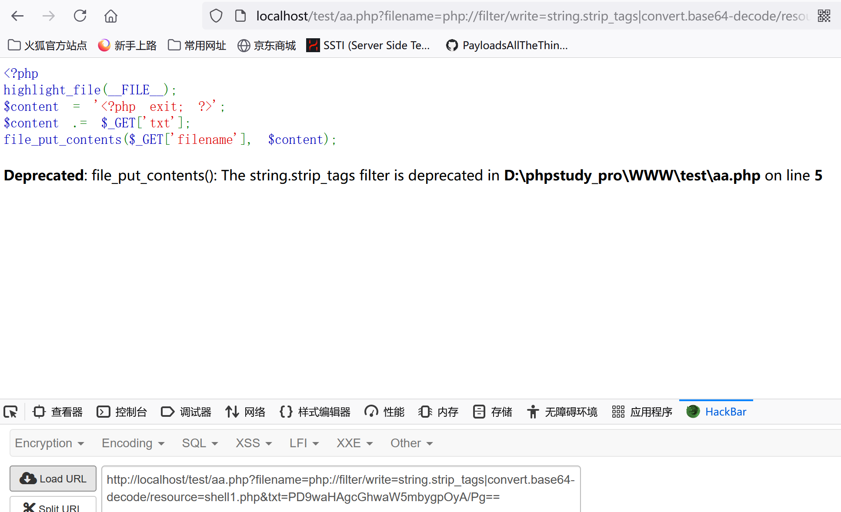
Task: Open the PayloadsAllTheThings GitHub bookmark
Action: tap(507, 45)
